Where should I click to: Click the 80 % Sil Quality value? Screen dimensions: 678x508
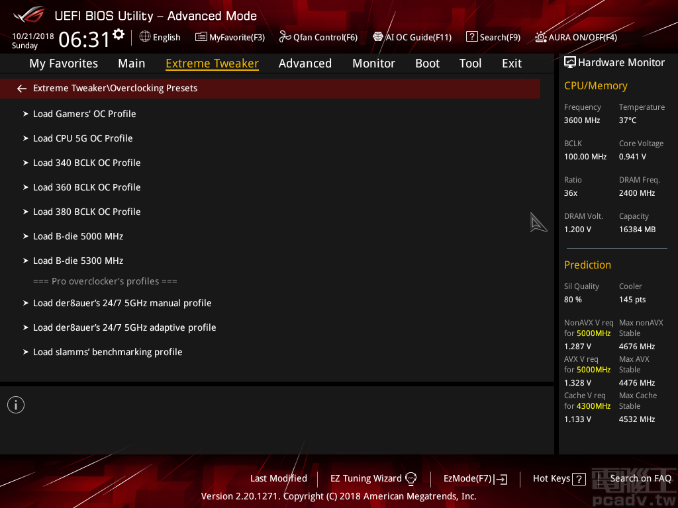click(x=573, y=300)
